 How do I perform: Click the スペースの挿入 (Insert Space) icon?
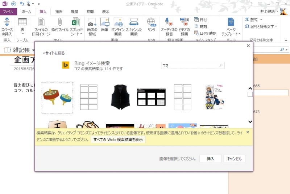pyautogui.click(x=7, y=22)
